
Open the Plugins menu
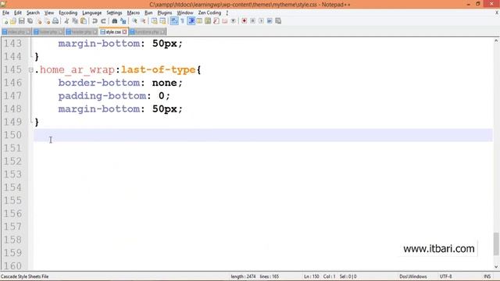click(165, 12)
